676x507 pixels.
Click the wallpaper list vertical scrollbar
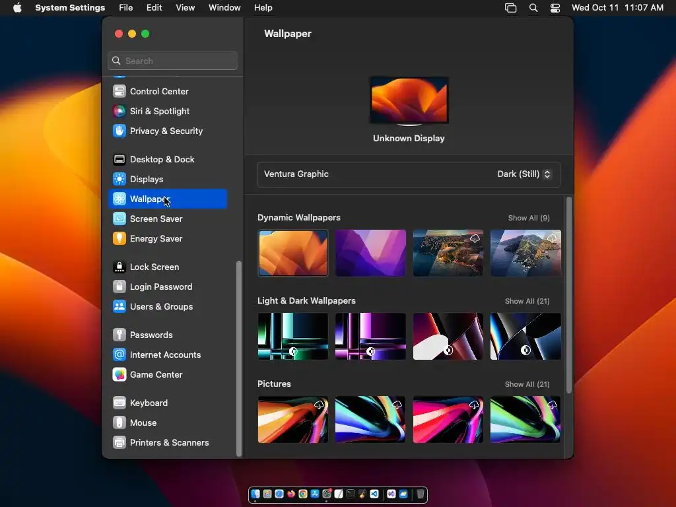coord(569,295)
